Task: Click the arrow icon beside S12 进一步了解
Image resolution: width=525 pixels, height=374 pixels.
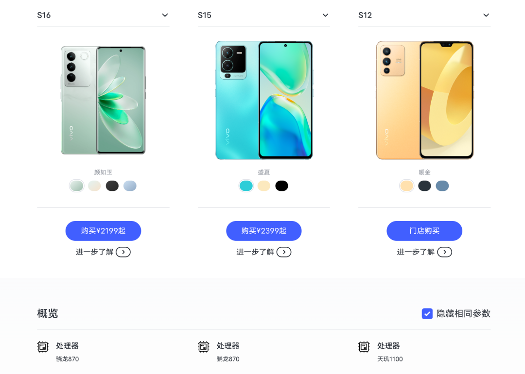Action: [x=445, y=252]
